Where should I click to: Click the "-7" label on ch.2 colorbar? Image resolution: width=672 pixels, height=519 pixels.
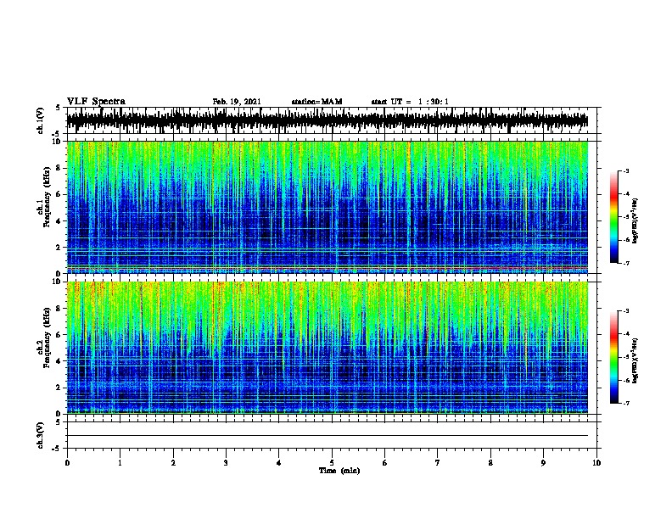coord(626,404)
